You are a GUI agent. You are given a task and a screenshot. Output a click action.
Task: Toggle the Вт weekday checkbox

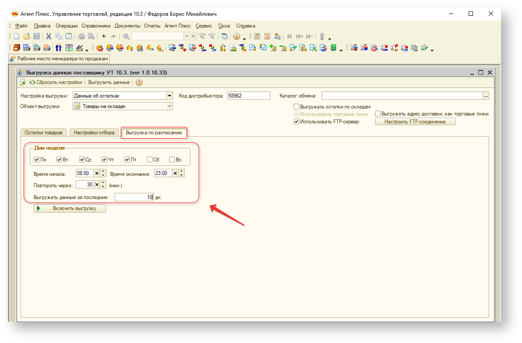pos(59,160)
